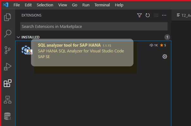Open the File menu
Viewport: 191px width, 126px height.
[17, 5]
